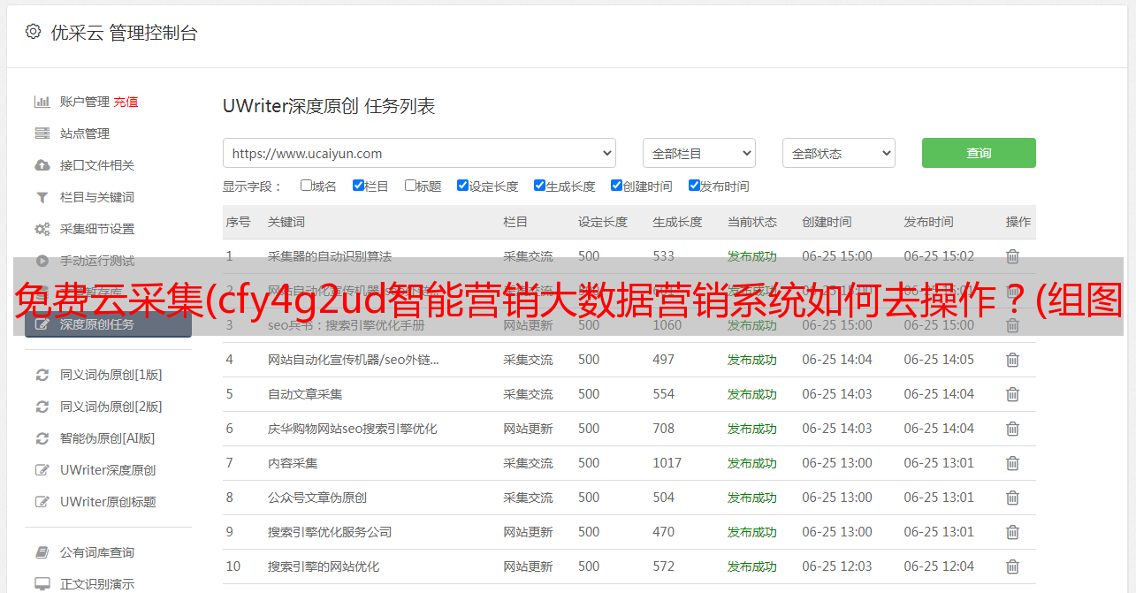Open the 全部状态 status dropdown
The height and width of the screenshot is (593, 1136).
click(838, 153)
